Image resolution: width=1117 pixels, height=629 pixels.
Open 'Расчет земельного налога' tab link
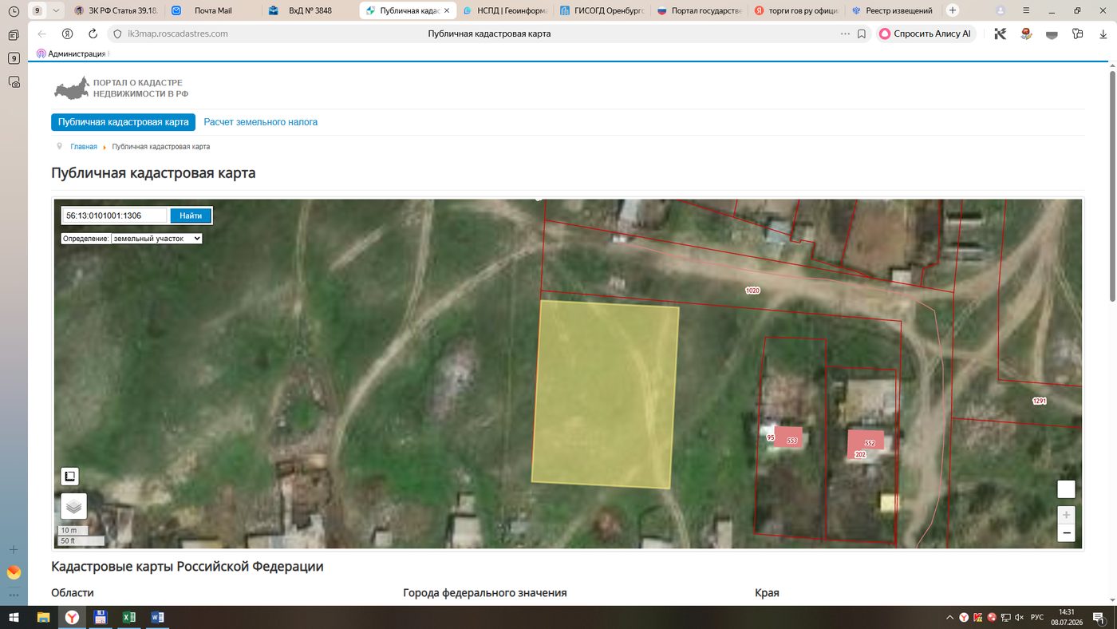pyautogui.click(x=261, y=122)
